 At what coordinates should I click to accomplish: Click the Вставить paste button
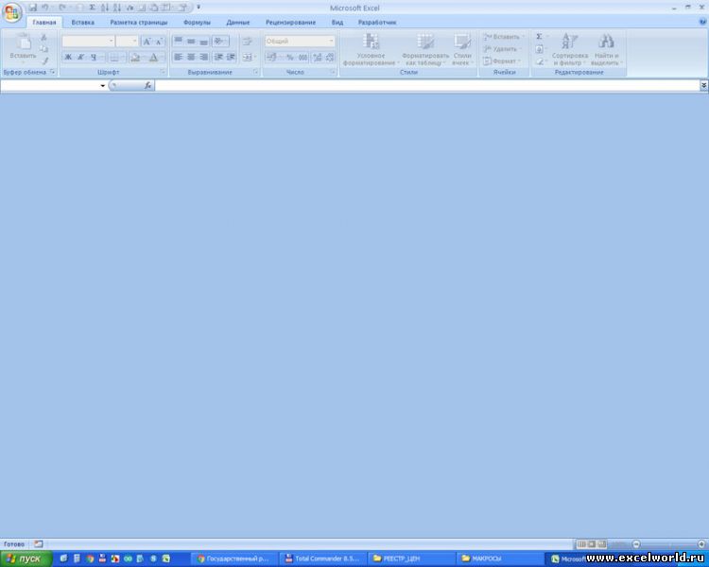tap(23, 46)
